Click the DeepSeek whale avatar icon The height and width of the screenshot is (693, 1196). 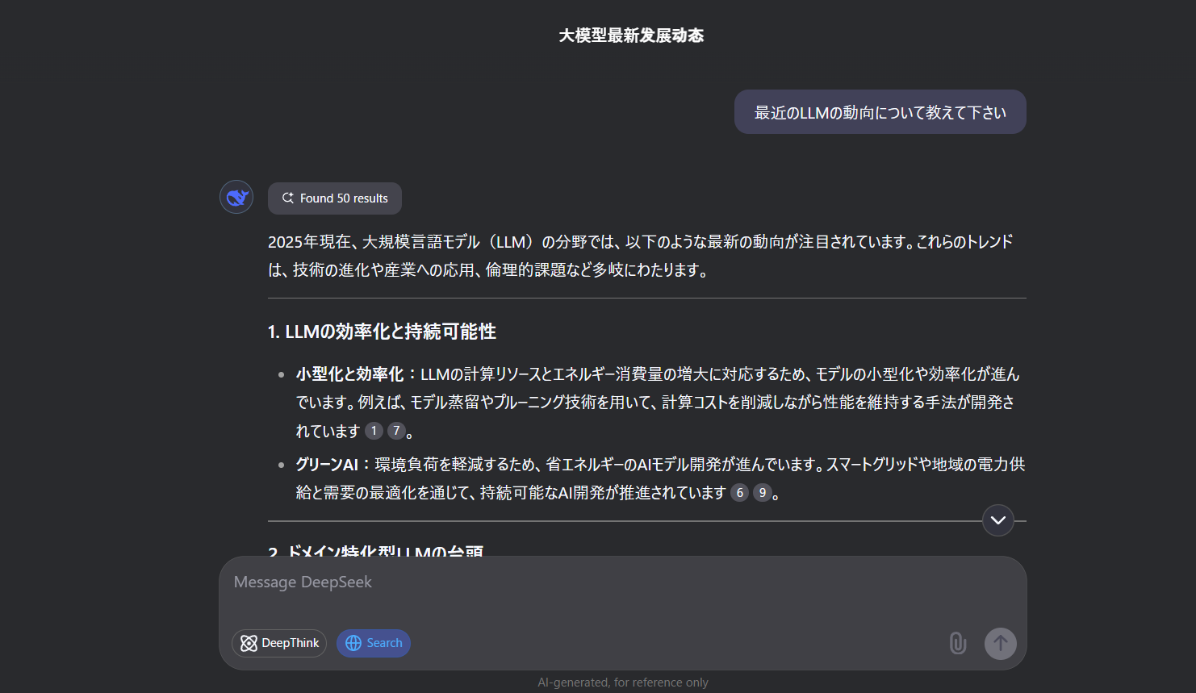click(236, 197)
